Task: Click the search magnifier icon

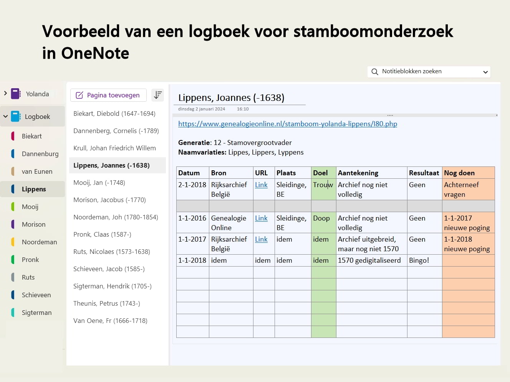Action: [375, 72]
